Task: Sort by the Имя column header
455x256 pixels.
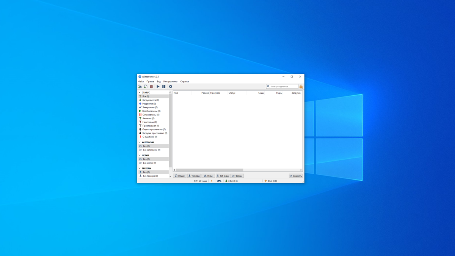Action: click(x=182, y=93)
